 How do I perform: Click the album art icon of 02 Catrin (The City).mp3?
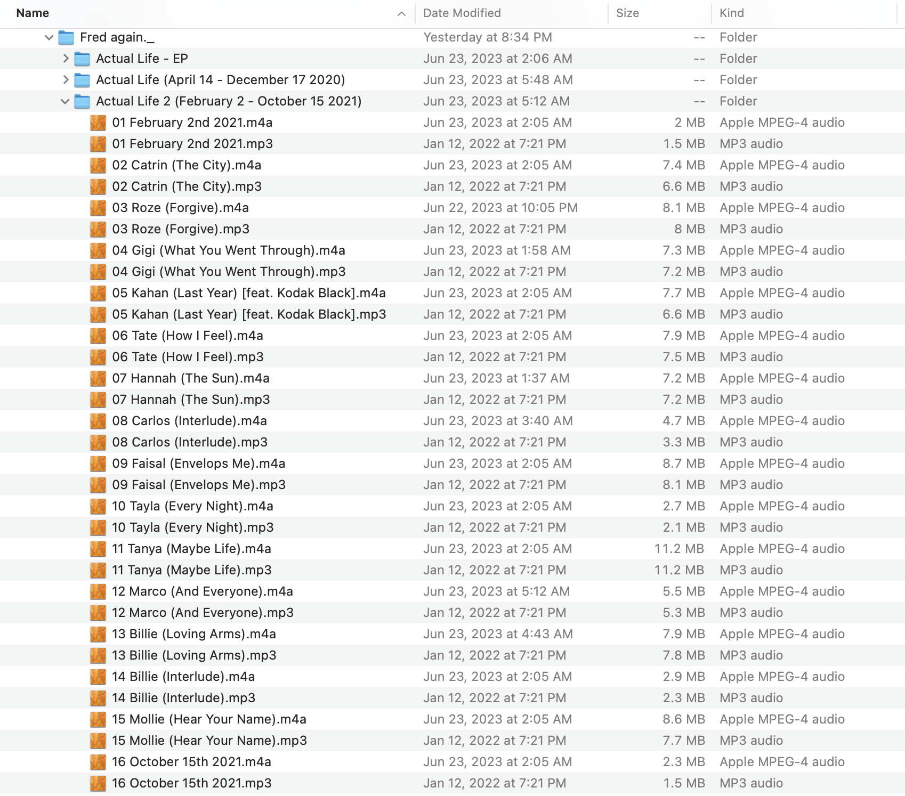click(x=98, y=186)
